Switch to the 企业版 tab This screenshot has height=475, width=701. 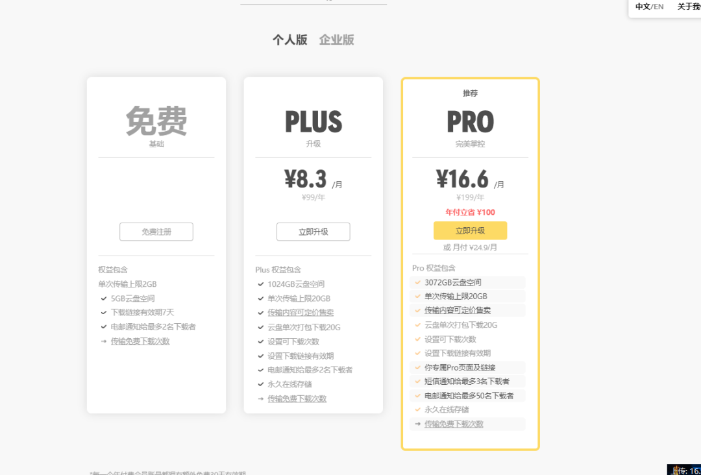[x=337, y=40]
